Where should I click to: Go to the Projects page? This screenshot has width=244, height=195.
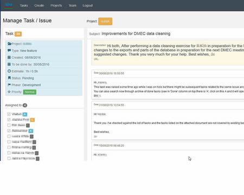[x=56, y=5]
